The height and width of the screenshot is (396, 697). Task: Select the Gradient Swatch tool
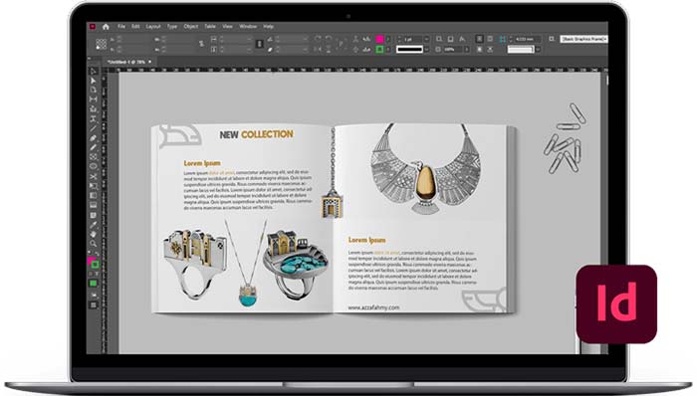click(93, 196)
